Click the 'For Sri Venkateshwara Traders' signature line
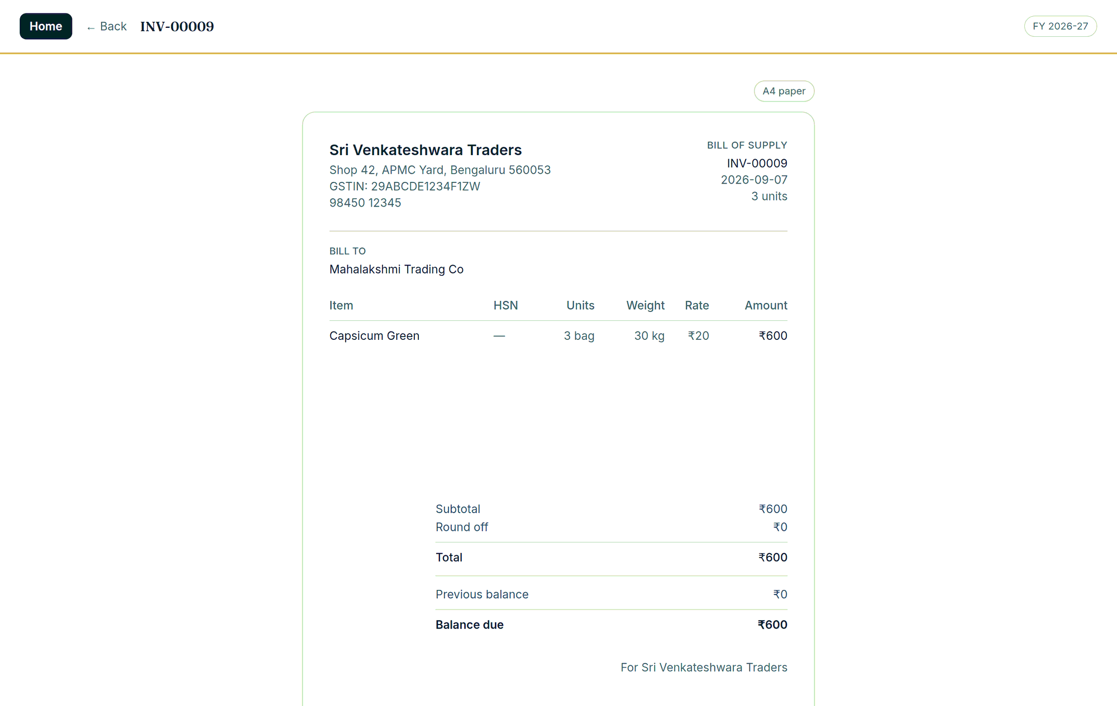The width and height of the screenshot is (1117, 706). click(x=704, y=667)
